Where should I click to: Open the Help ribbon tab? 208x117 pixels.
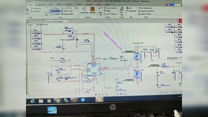(98, 5)
